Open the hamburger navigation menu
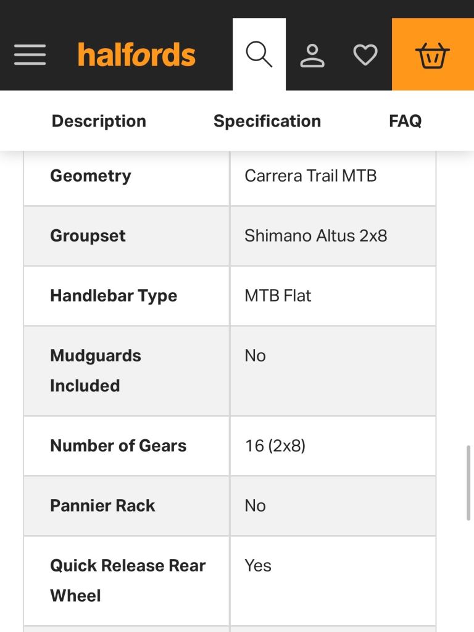The image size is (474, 632). (30, 54)
